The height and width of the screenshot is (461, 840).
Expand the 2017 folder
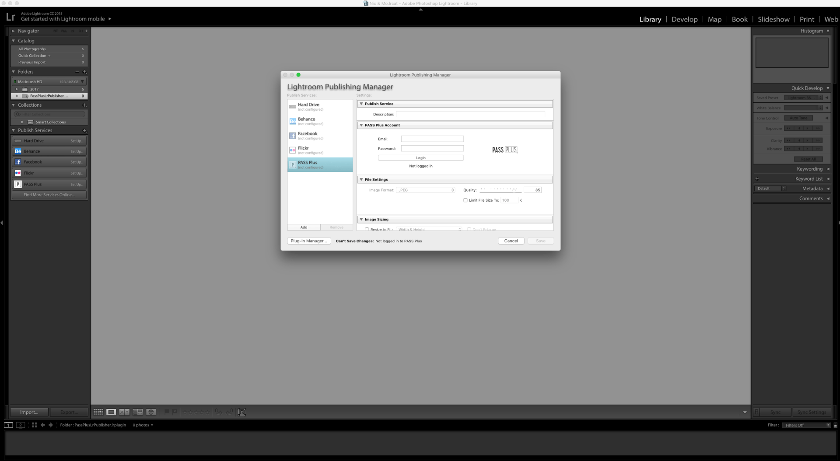tap(17, 89)
